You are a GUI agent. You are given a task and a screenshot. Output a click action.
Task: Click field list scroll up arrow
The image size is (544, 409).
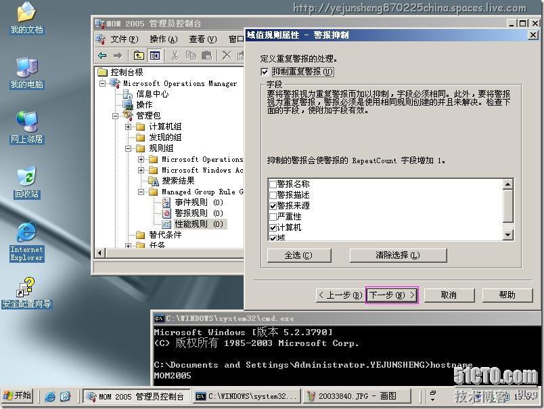507,184
